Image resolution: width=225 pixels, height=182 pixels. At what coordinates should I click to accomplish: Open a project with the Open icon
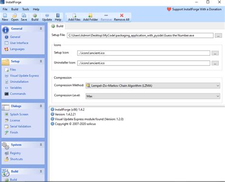[x=15, y=16]
